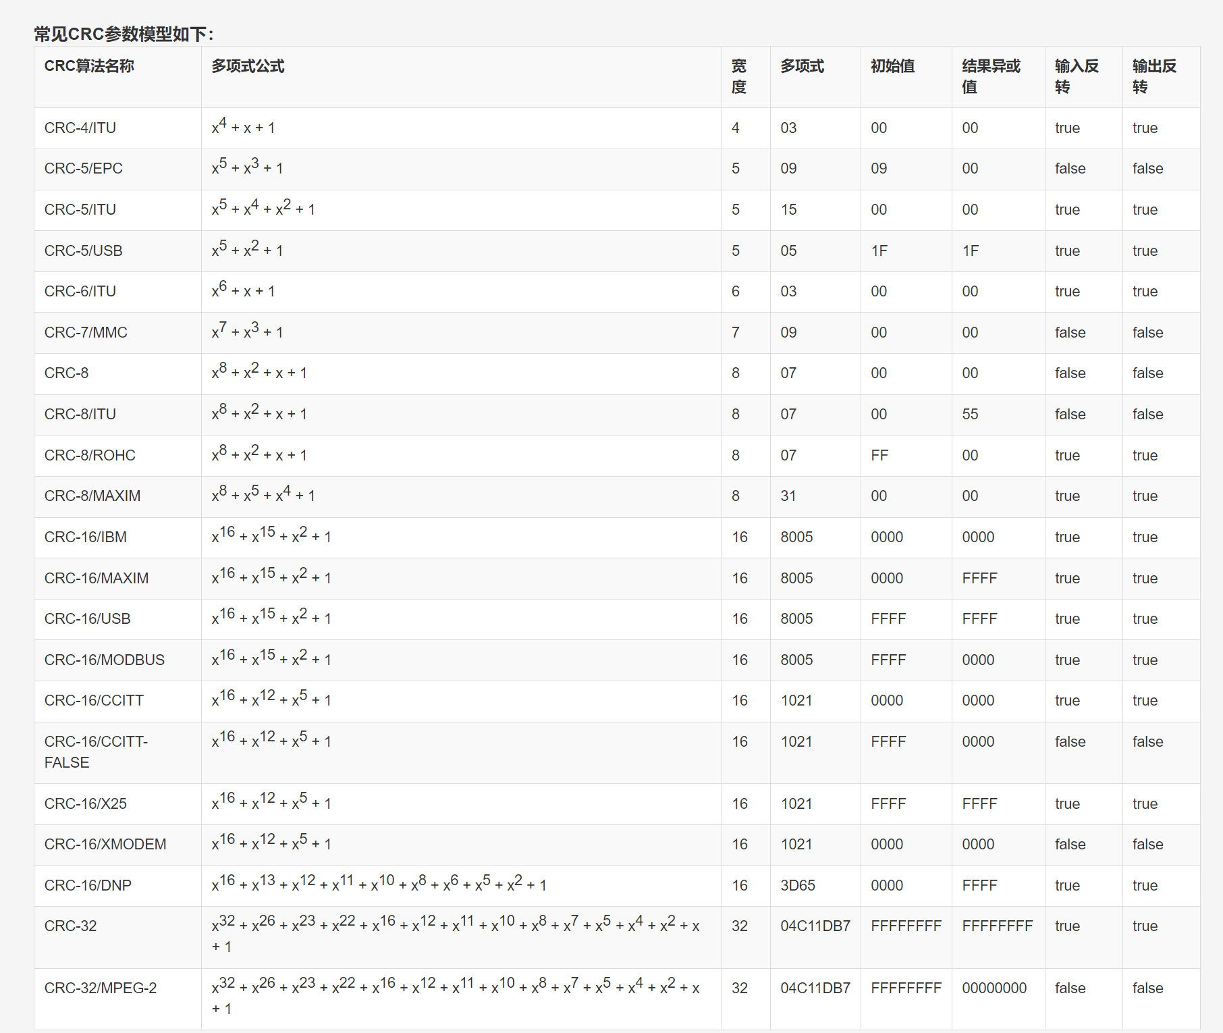Select the plain CRC-32 row name
Screen dimensions: 1223x1033
(x=70, y=926)
